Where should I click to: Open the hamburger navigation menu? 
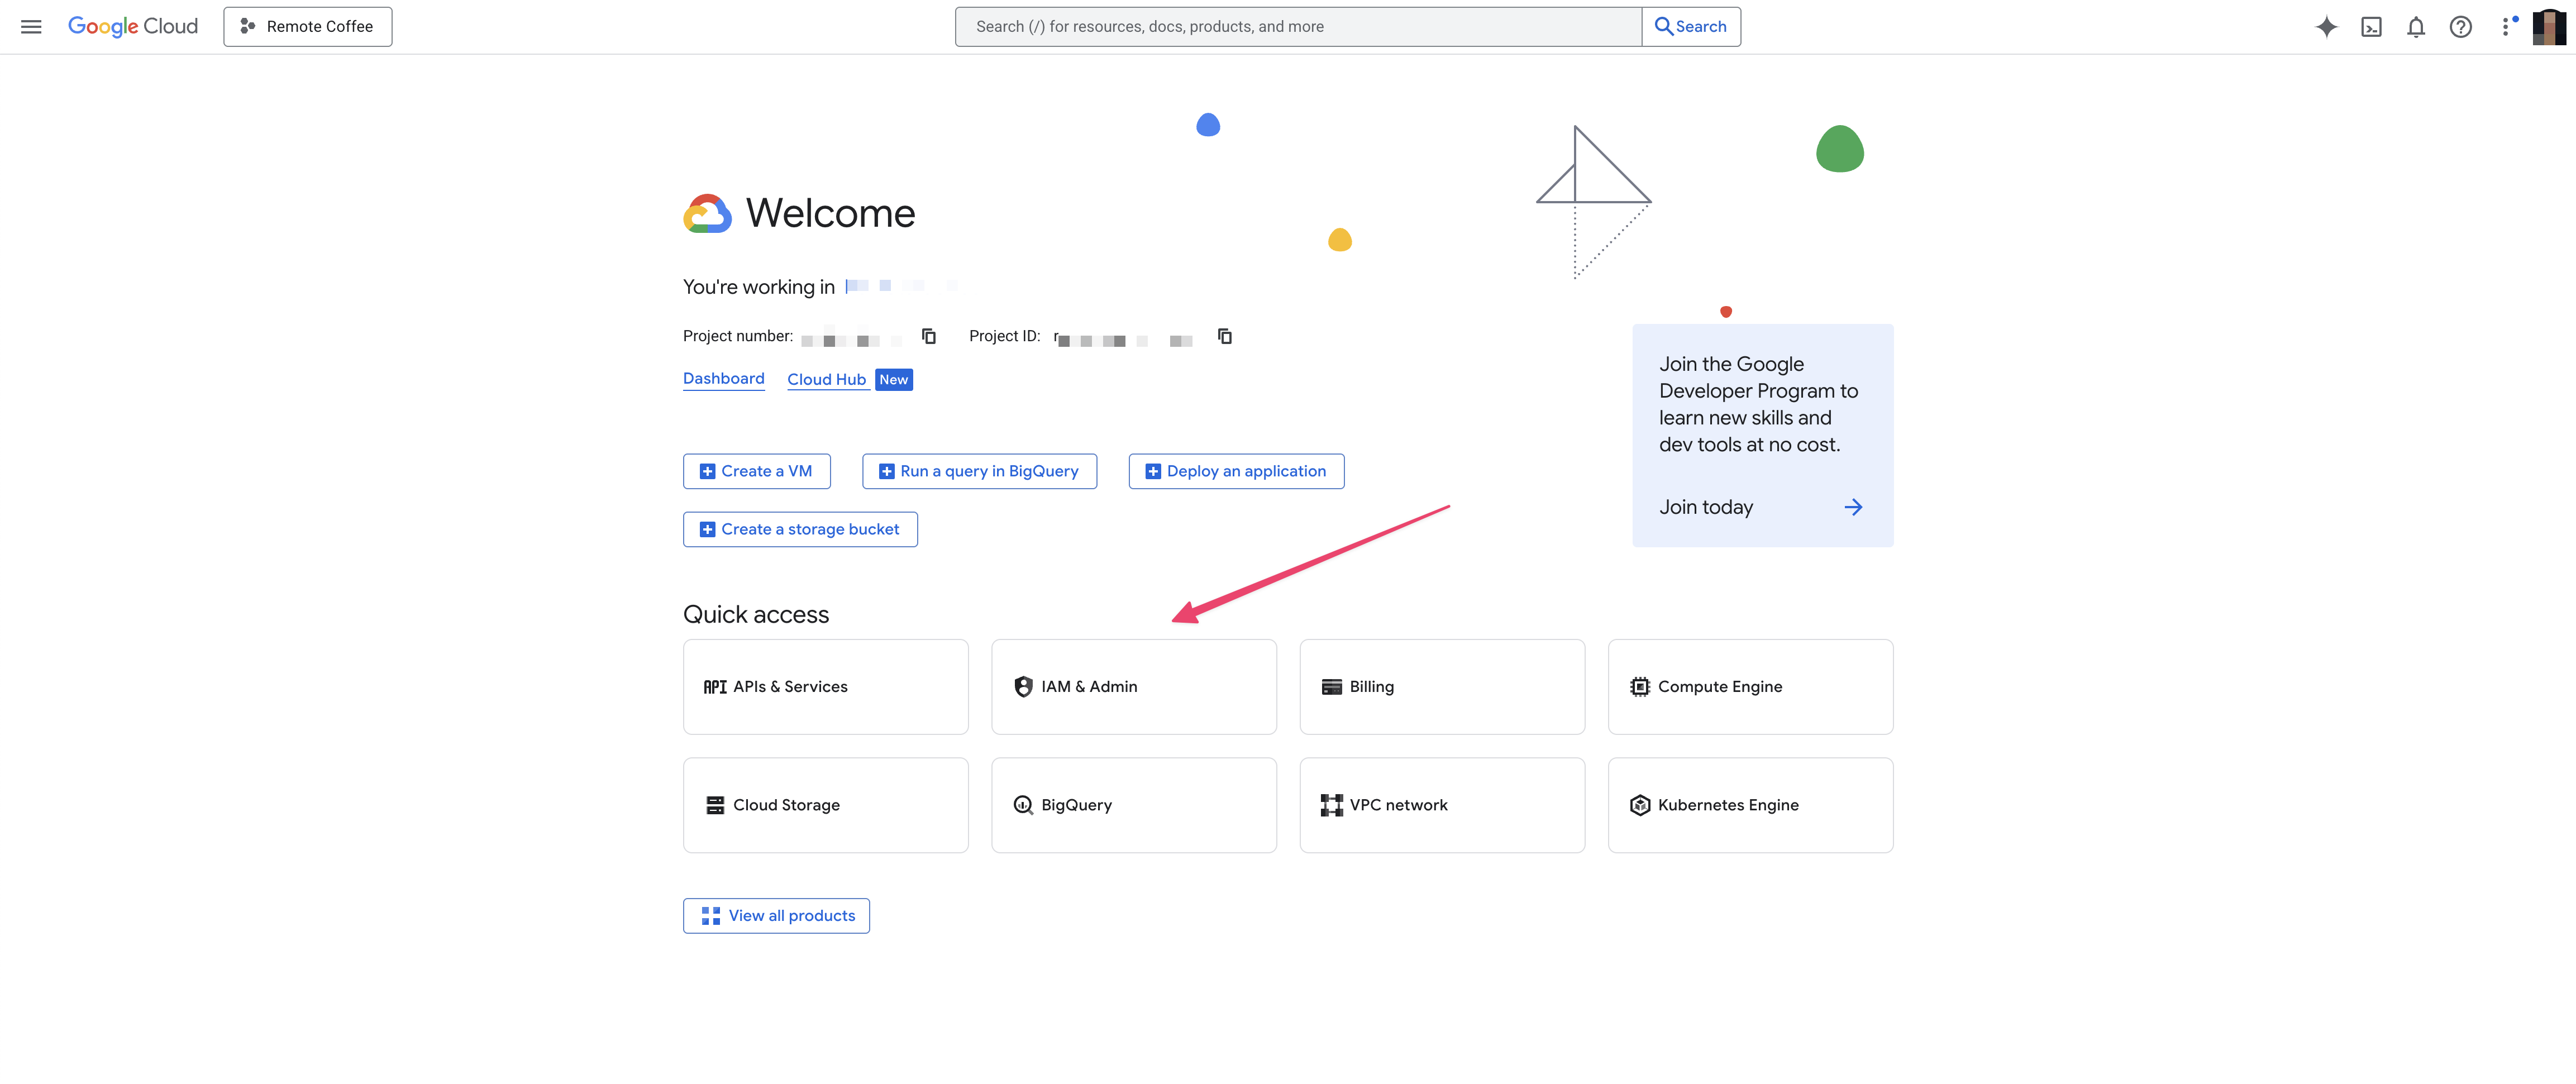pyautogui.click(x=31, y=27)
